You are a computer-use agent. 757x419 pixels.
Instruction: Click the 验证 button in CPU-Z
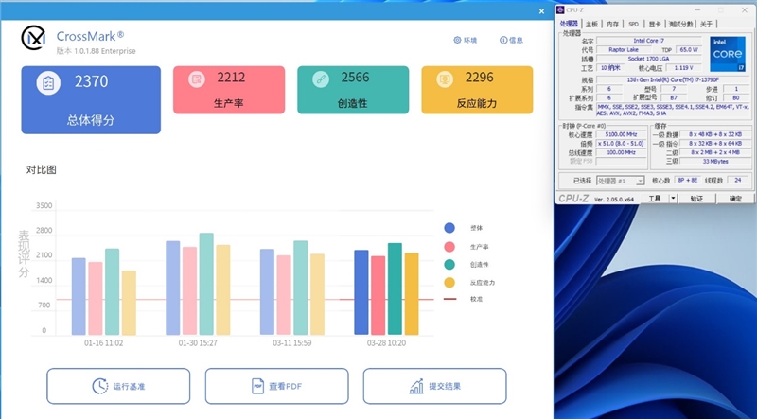click(696, 199)
